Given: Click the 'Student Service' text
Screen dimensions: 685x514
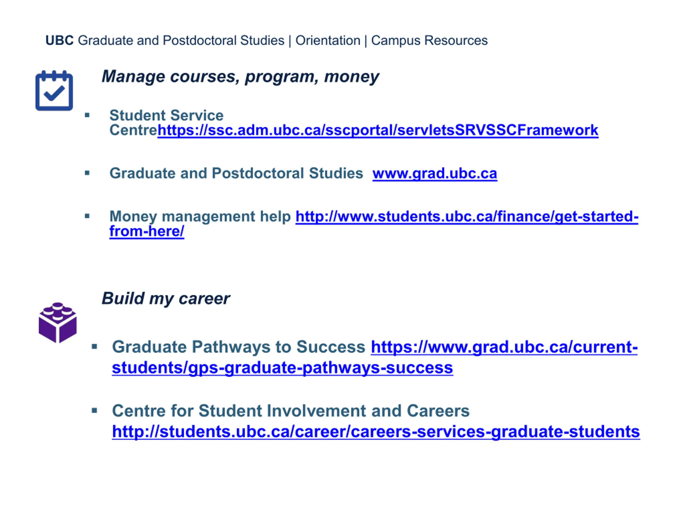Looking at the screenshot, I should pyautogui.click(x=166, y=115).
